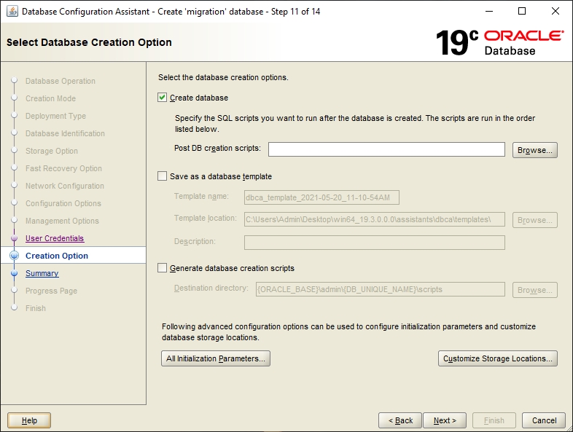This screenshot has height=432, width=573.
Task: Check Generate database creation scripts
Action: coord(163,268)
